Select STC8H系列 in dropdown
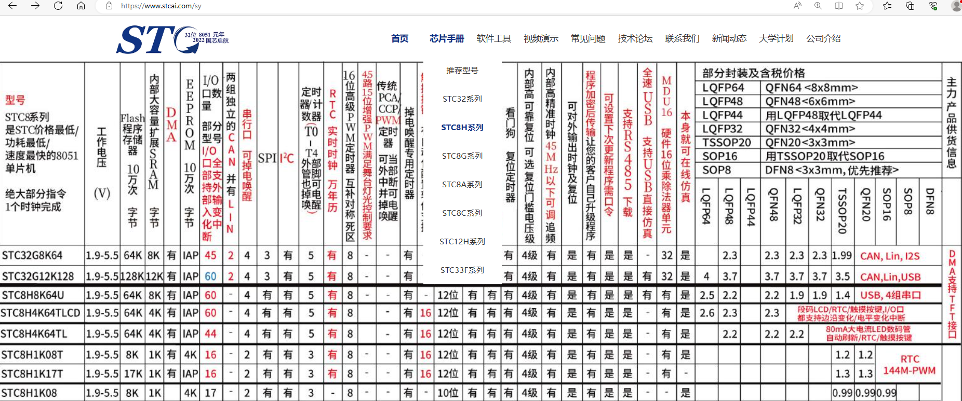This screenshot has height=401, width=962. (462, 127)
